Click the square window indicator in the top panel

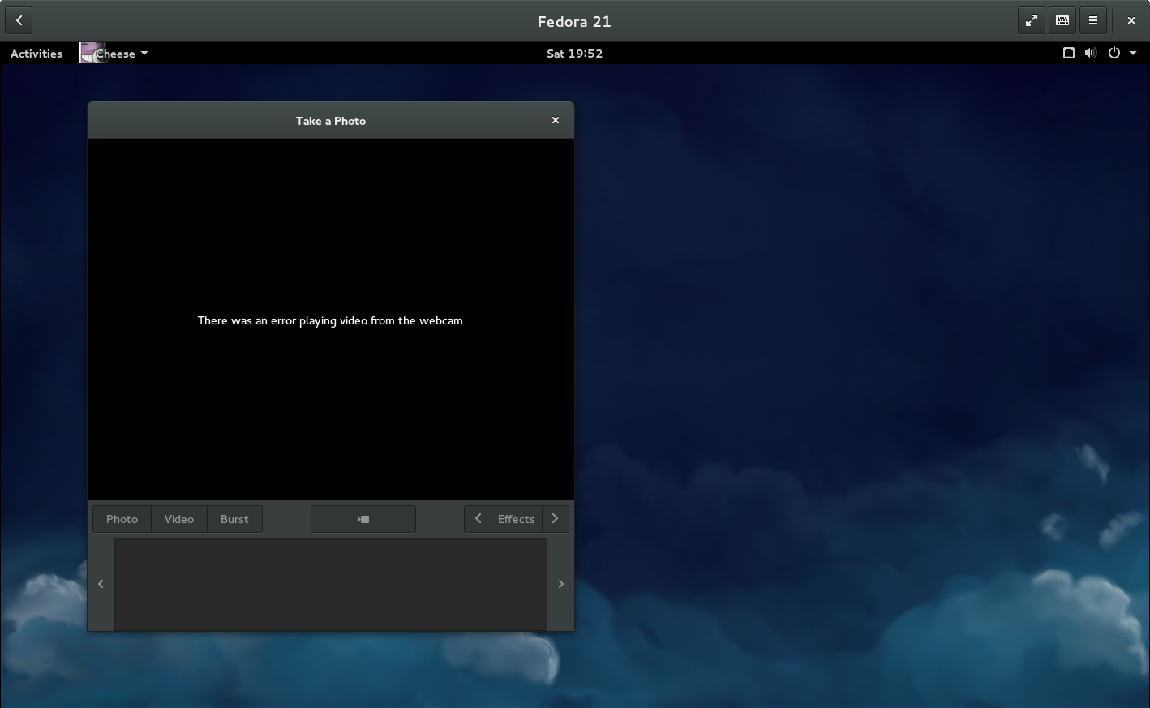1069,54
